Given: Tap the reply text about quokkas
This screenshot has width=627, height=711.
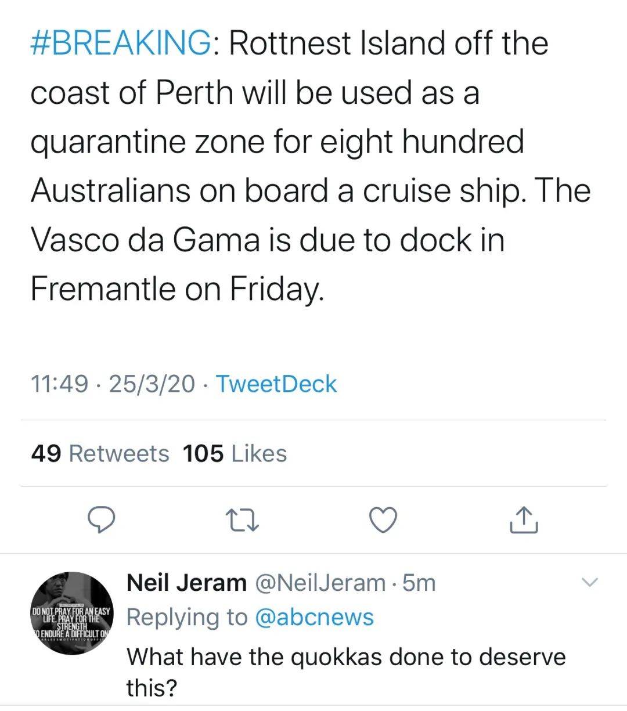Looking at the screenshot, I should pyautogui.click(x=346, y=672).
